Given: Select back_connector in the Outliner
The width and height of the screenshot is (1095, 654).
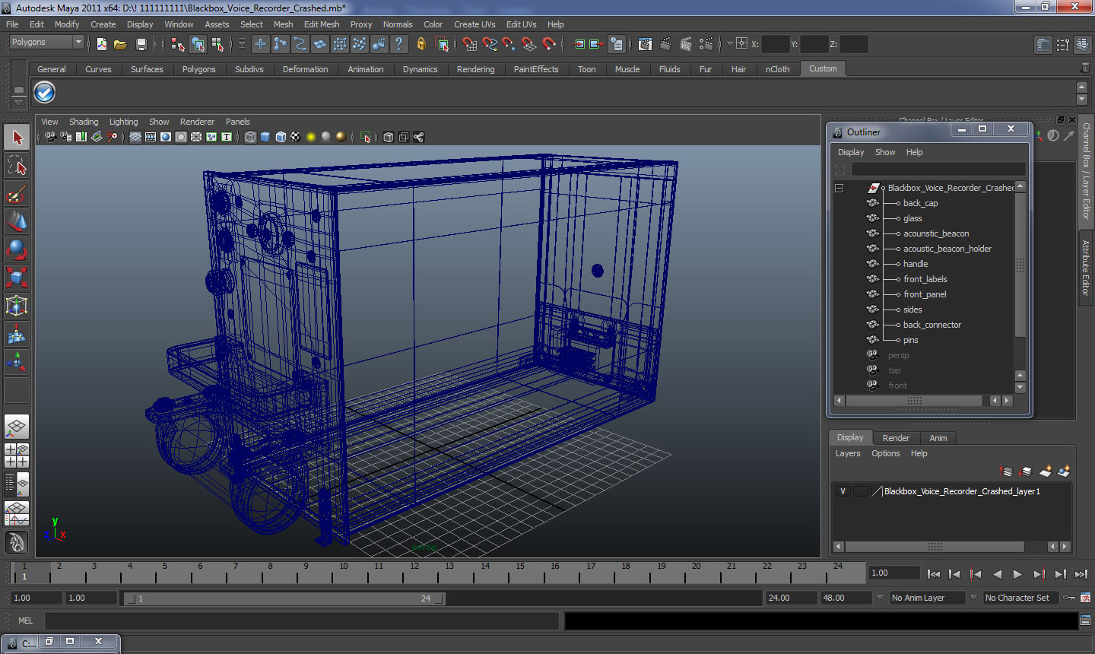Looking at the screenshot, I should [932, 325].
